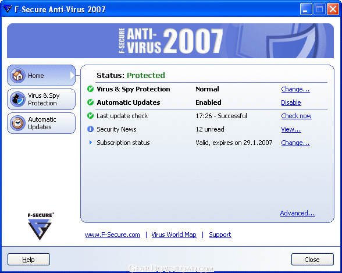
Task: Expand the Subscription status arrow
Action: (91, 143)
